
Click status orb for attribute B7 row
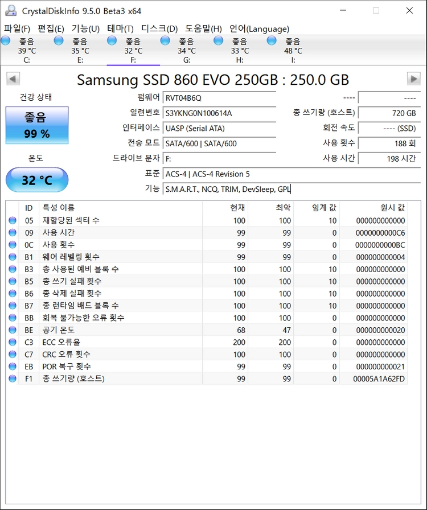(13, 306)
